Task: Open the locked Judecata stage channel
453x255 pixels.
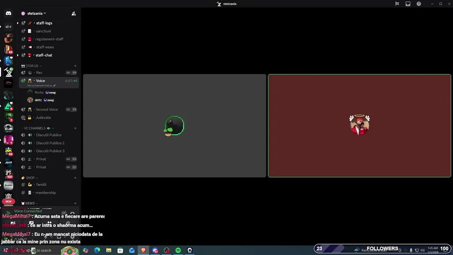Action: click(x=49, y=118)
